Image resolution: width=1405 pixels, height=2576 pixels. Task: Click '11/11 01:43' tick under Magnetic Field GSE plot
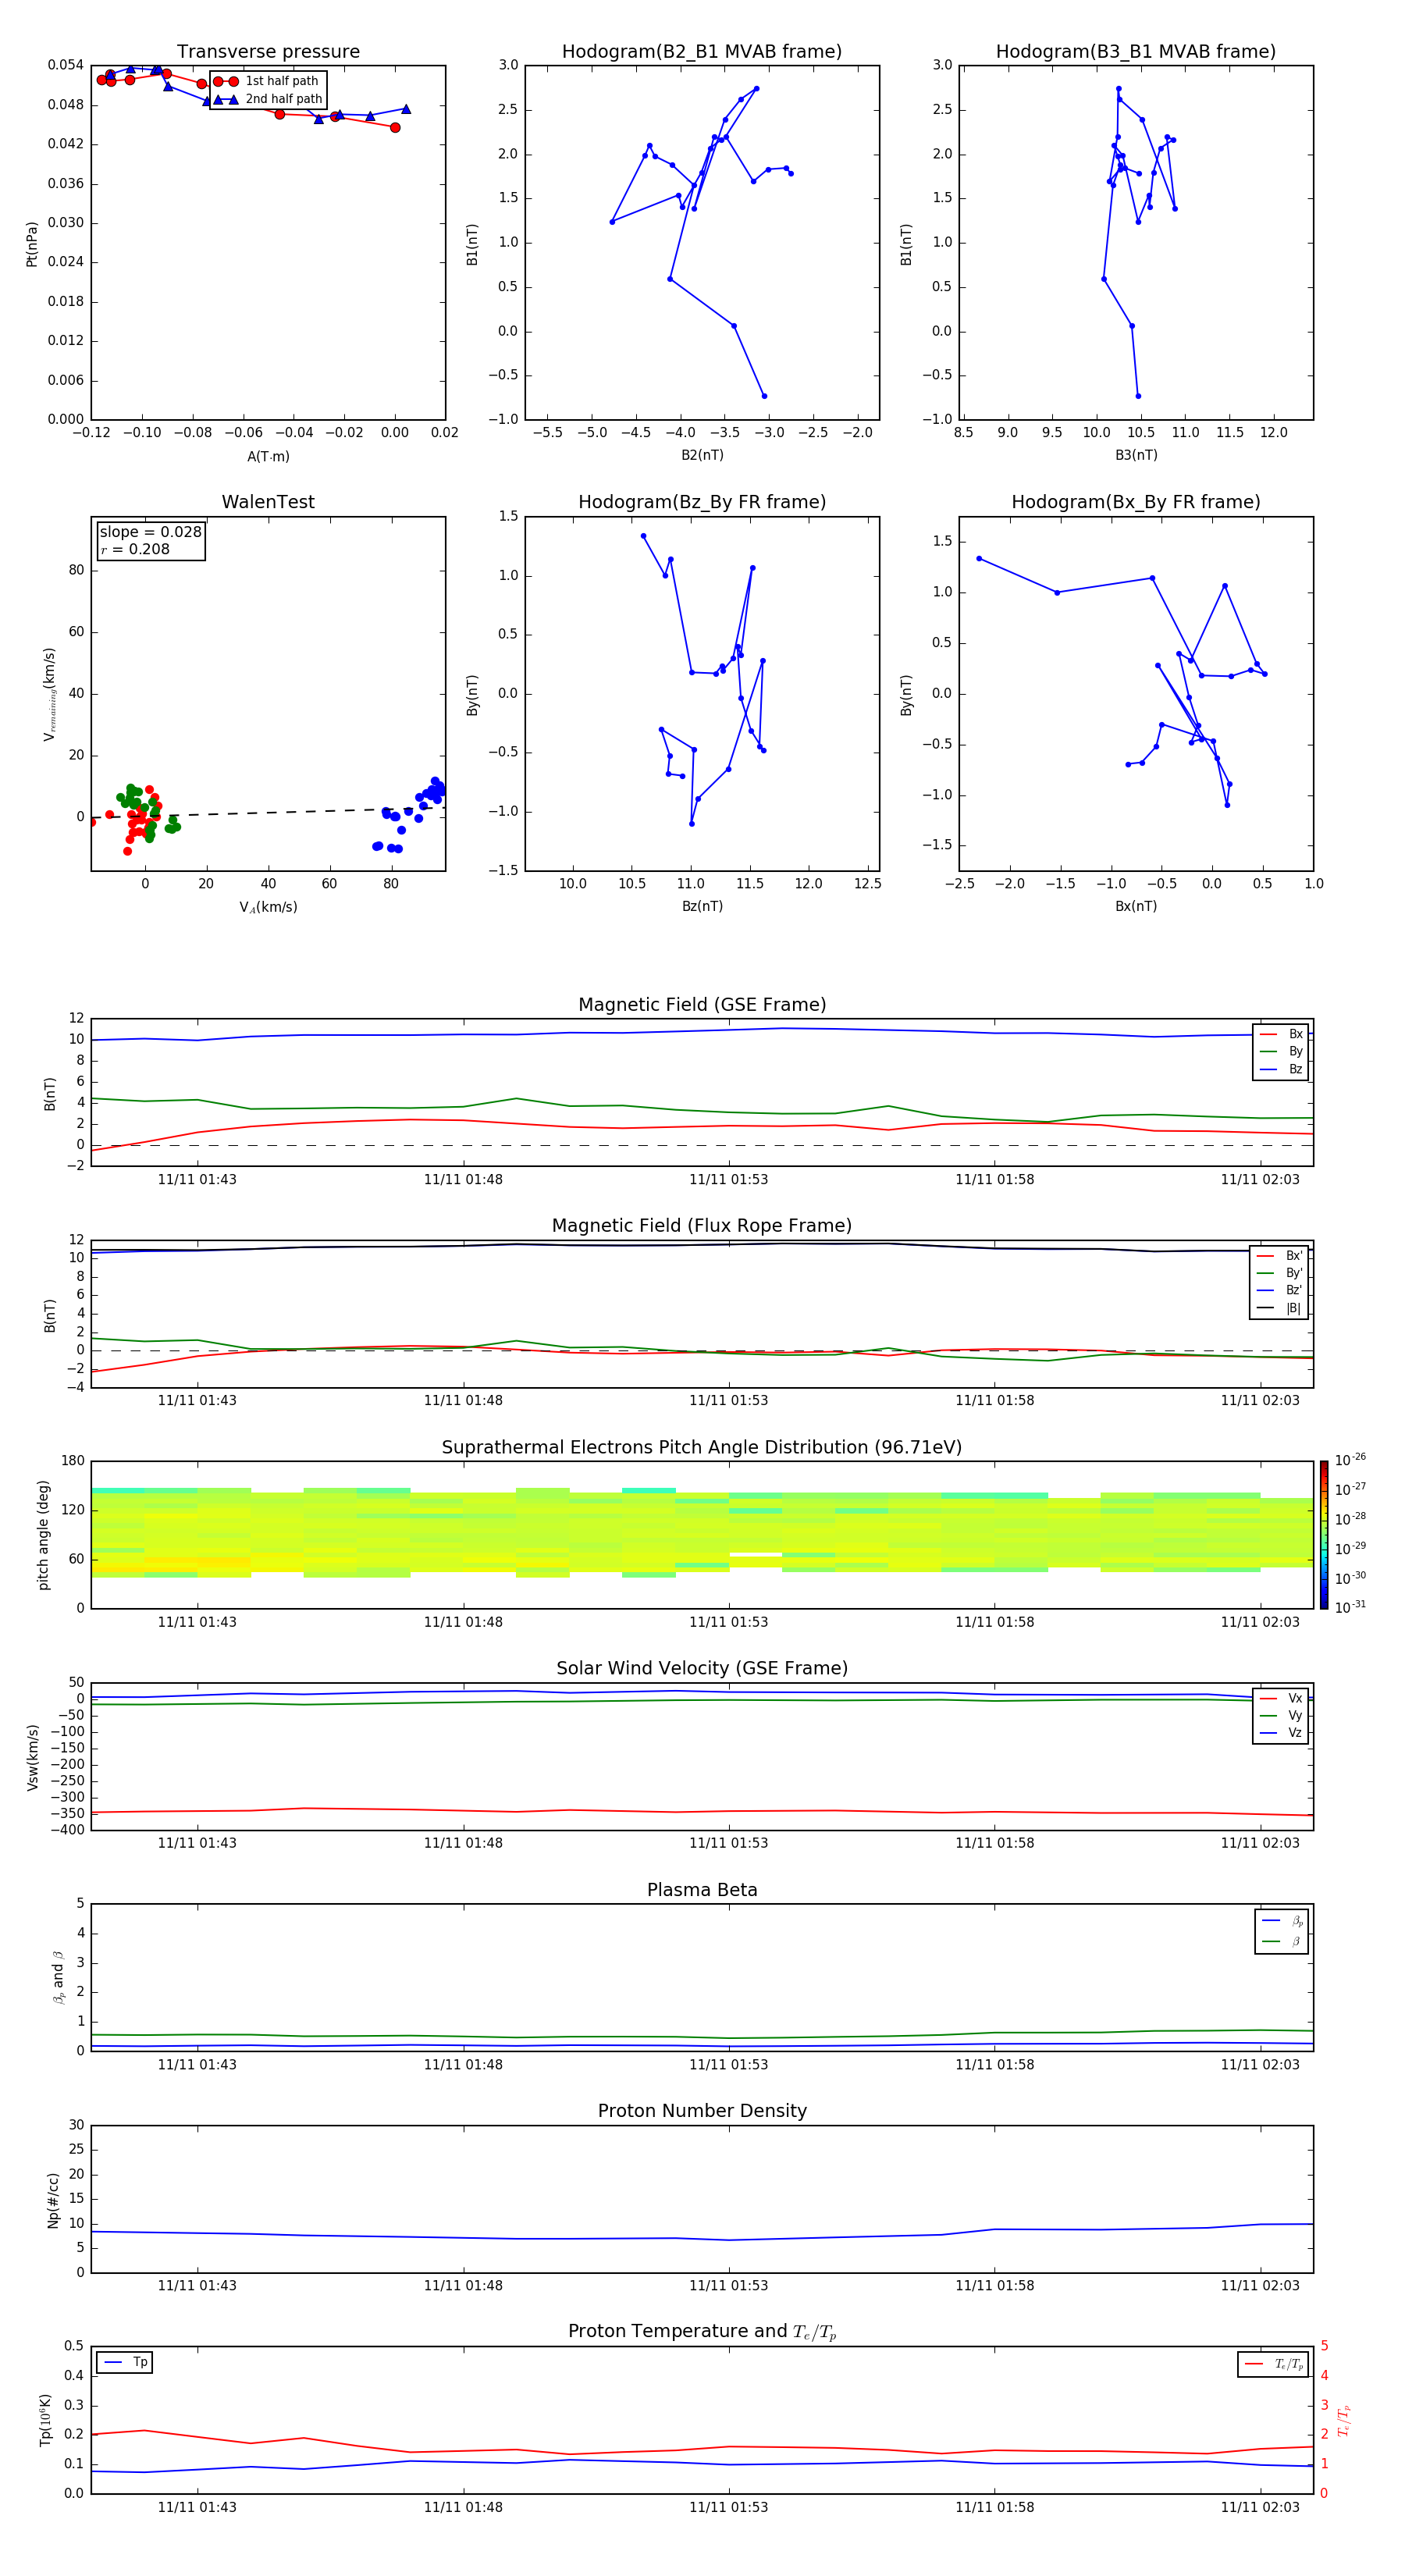197,1180
